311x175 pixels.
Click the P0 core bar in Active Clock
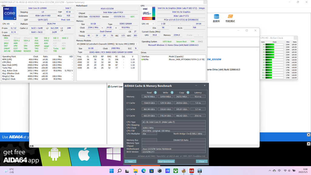pos(274,45)
